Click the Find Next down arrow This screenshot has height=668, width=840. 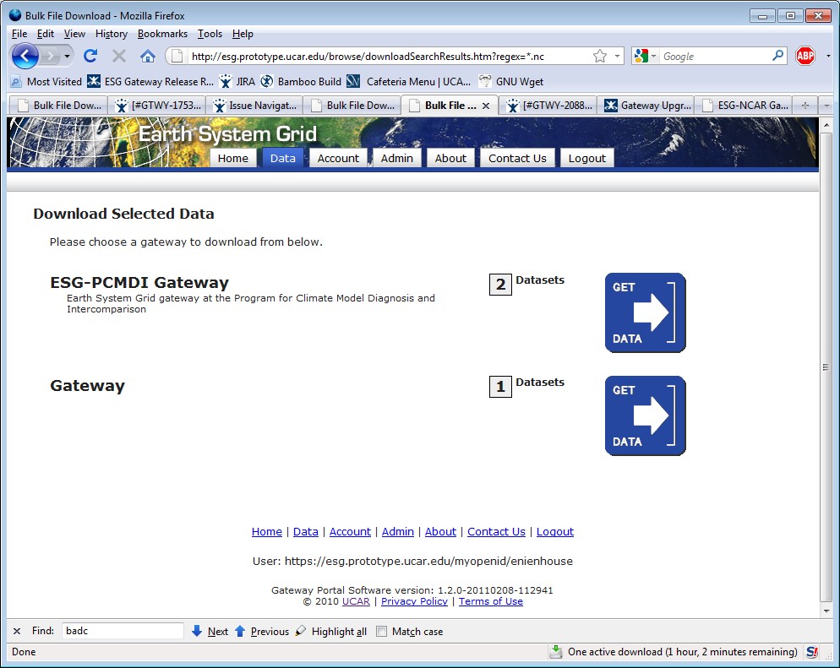[198, 631]
